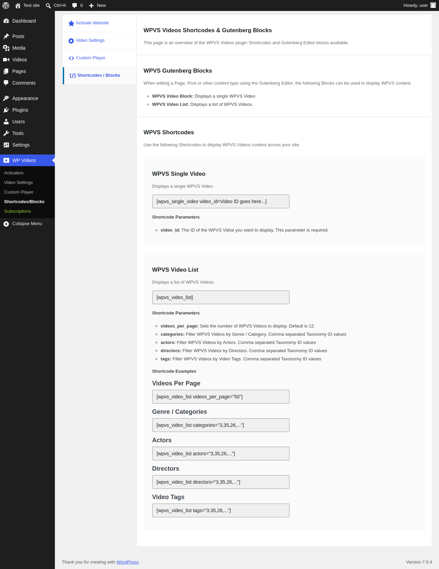Switch to the Custom Player tab
The width and height of the screenshot is (439, 569).
[x=99, y=58]
